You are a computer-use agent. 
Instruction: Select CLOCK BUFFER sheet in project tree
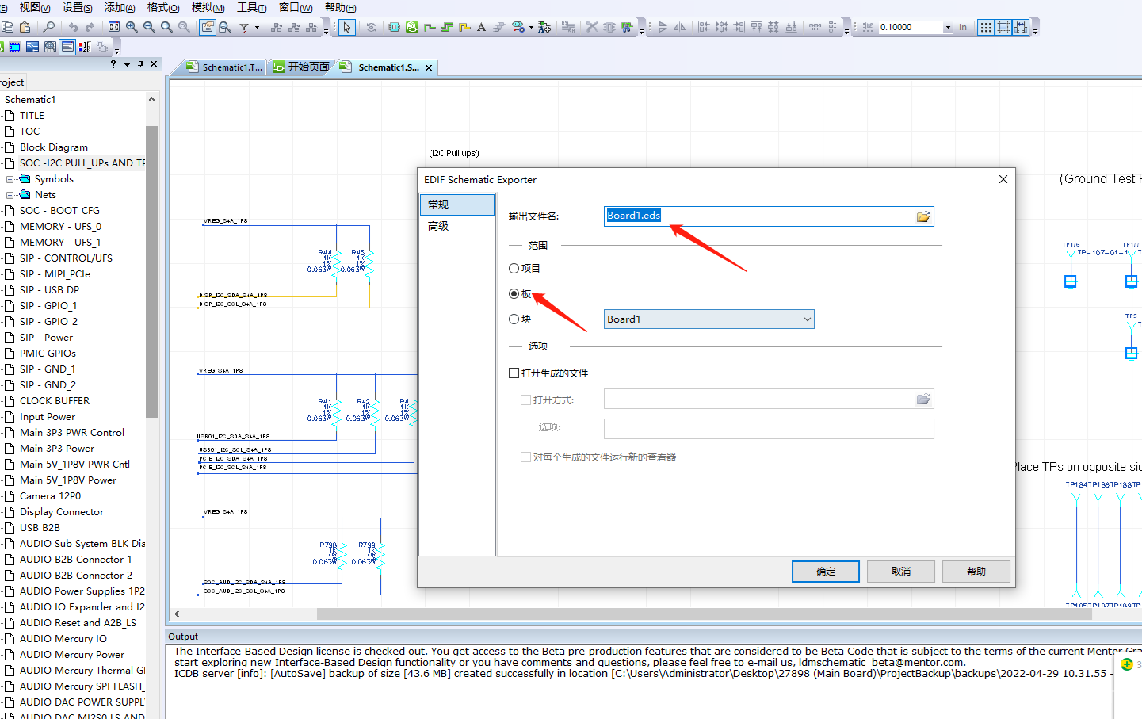click(x=55, y=401)
